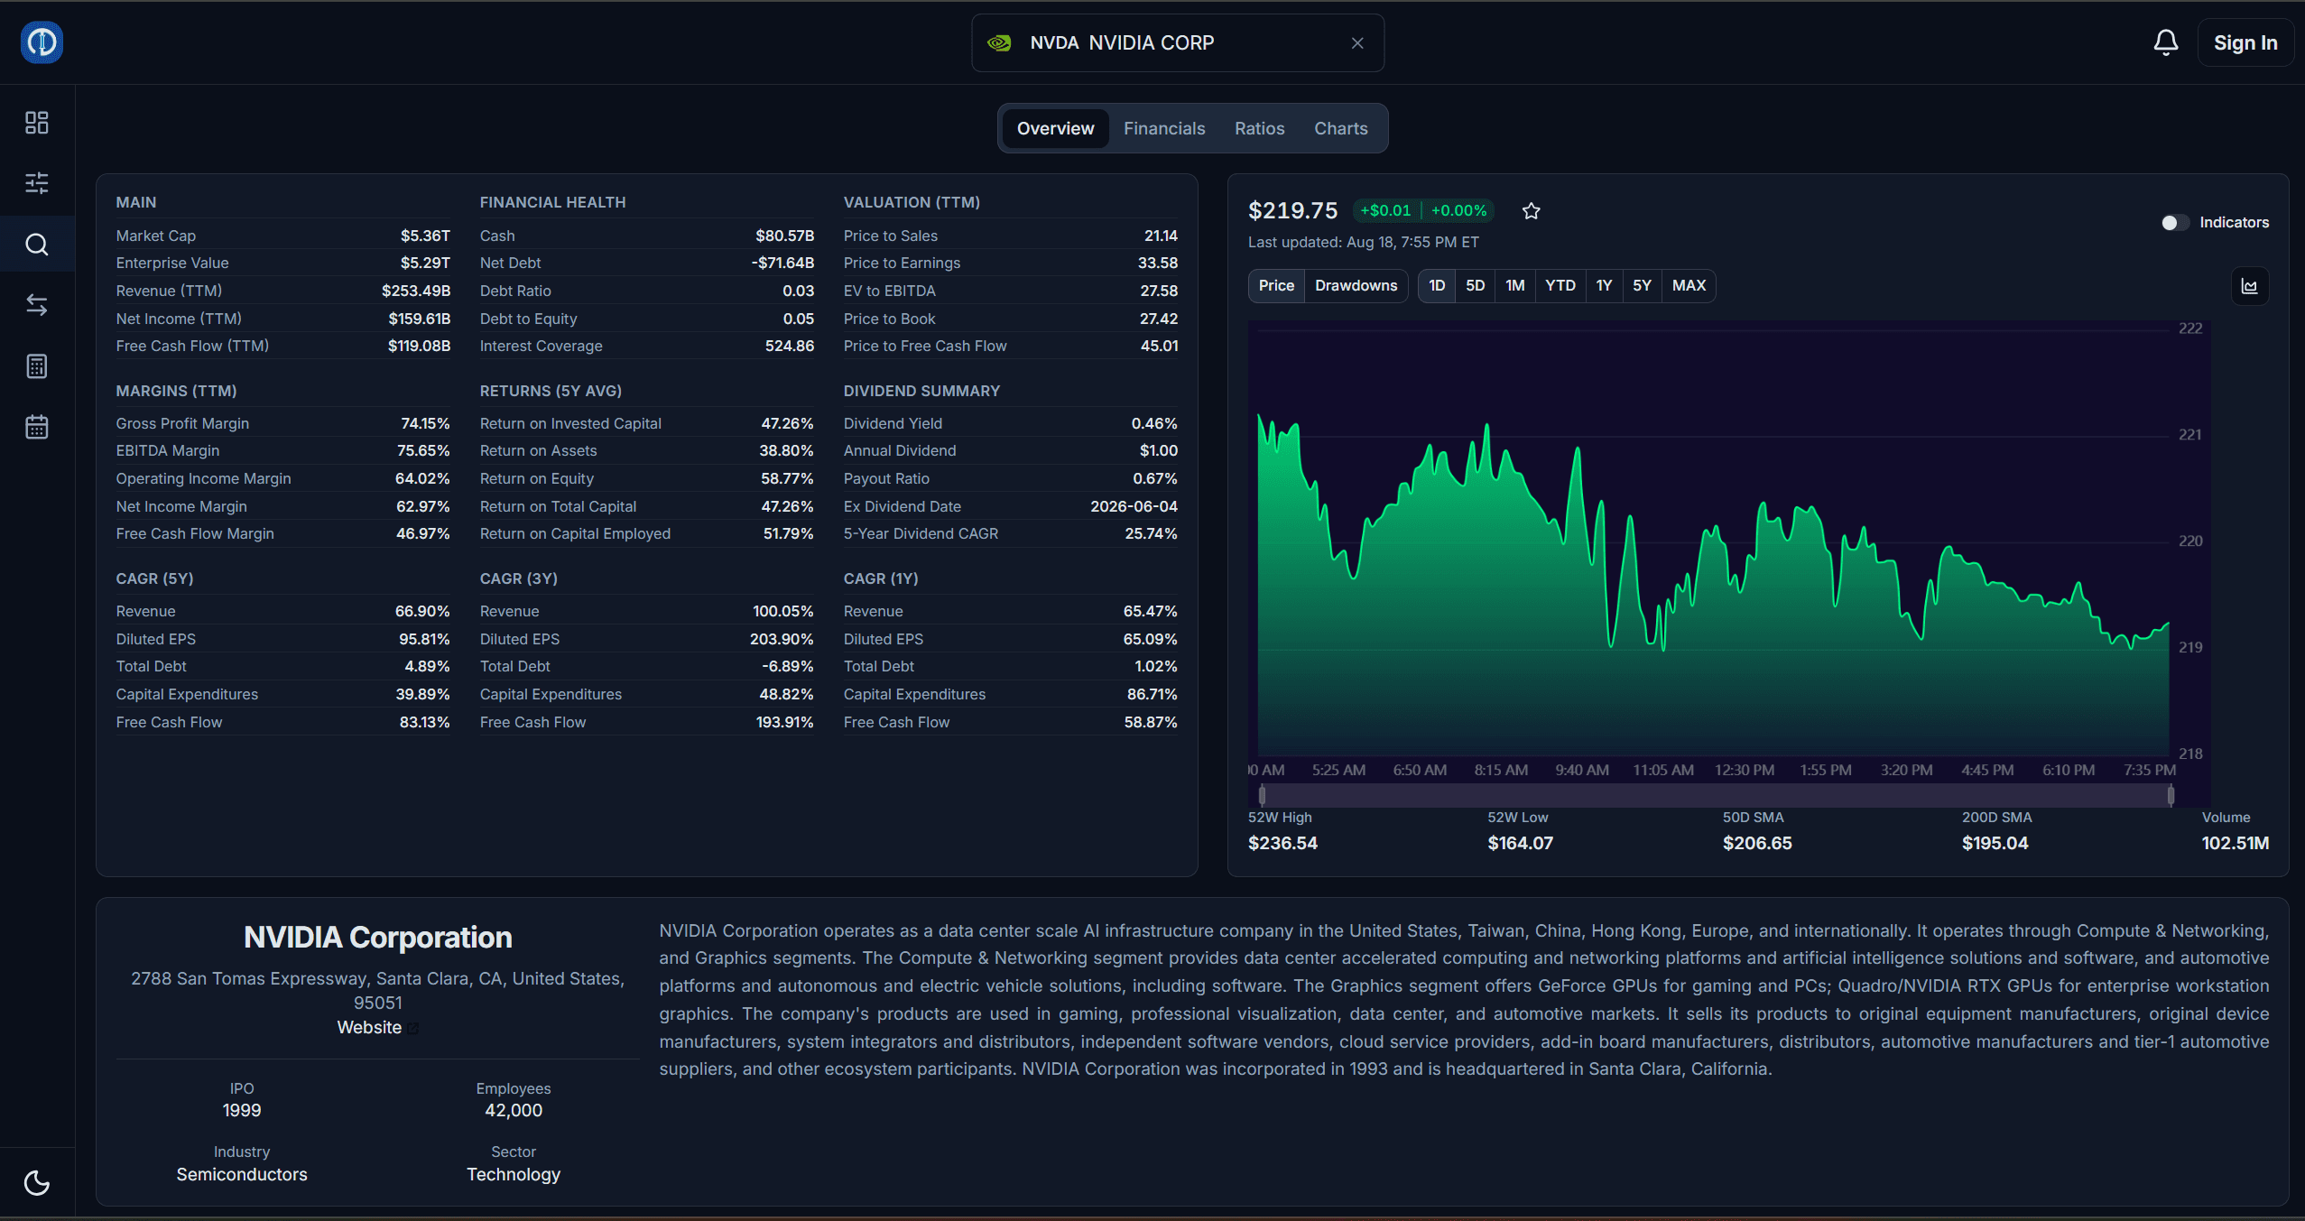2305x1221 pixels.
Task: Click left handle of chart range slider
Action: (x=1262, y=795)
